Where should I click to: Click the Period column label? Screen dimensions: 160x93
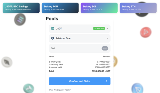[51, 56]
